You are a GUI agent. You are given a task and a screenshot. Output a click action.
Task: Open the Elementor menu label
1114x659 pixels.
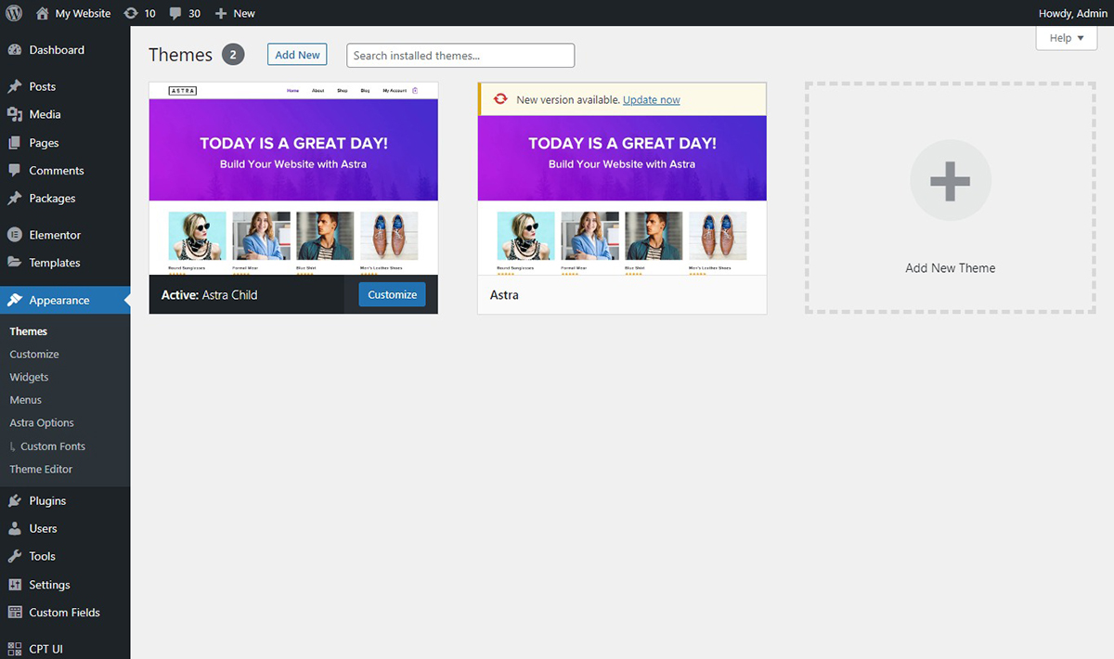coord(55,235)
